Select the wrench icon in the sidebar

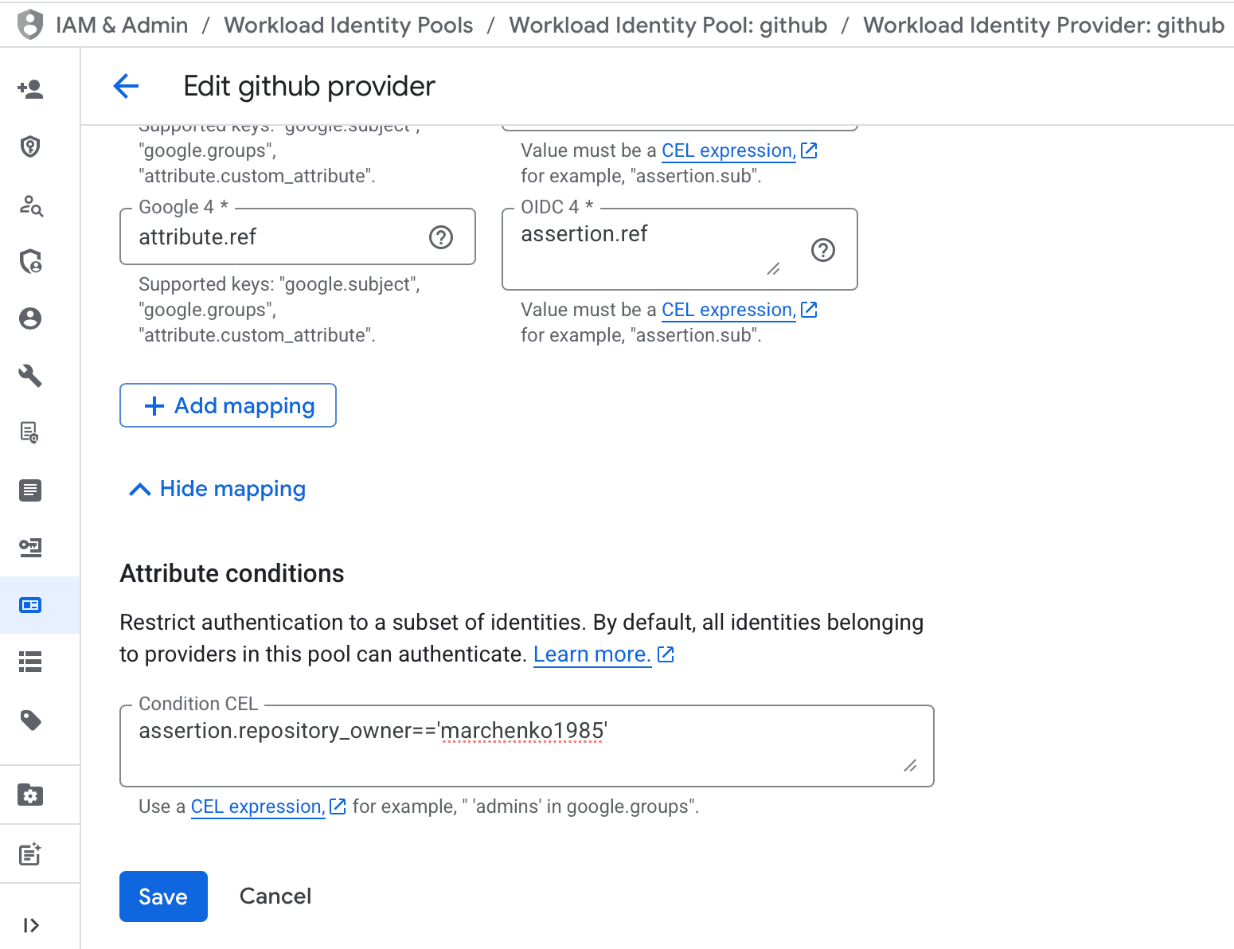click(30, 375)
